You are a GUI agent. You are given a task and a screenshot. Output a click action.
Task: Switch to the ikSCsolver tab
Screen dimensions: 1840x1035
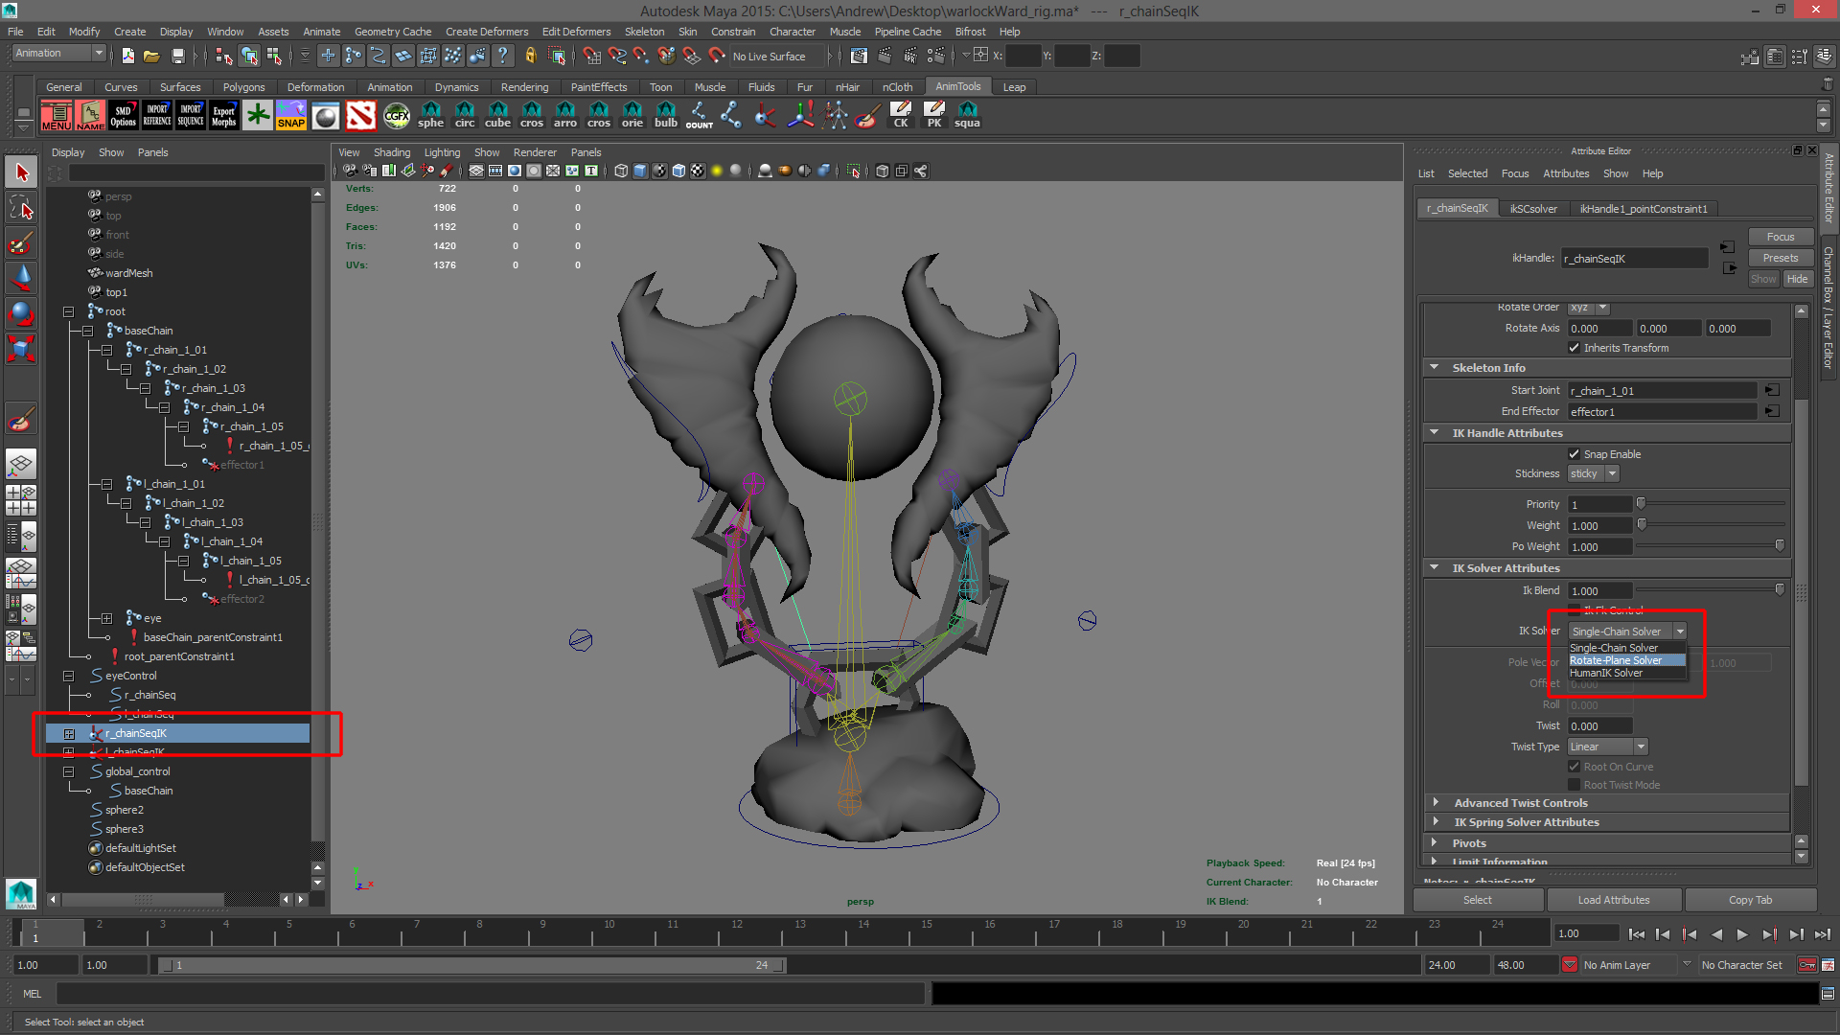pos(1533,209)
